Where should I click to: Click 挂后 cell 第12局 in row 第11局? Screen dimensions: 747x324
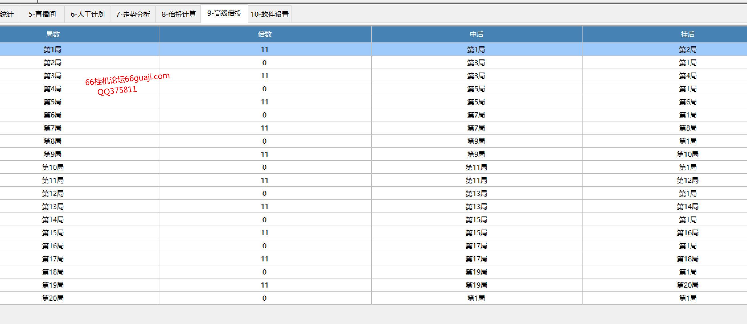tap(665, 180)
